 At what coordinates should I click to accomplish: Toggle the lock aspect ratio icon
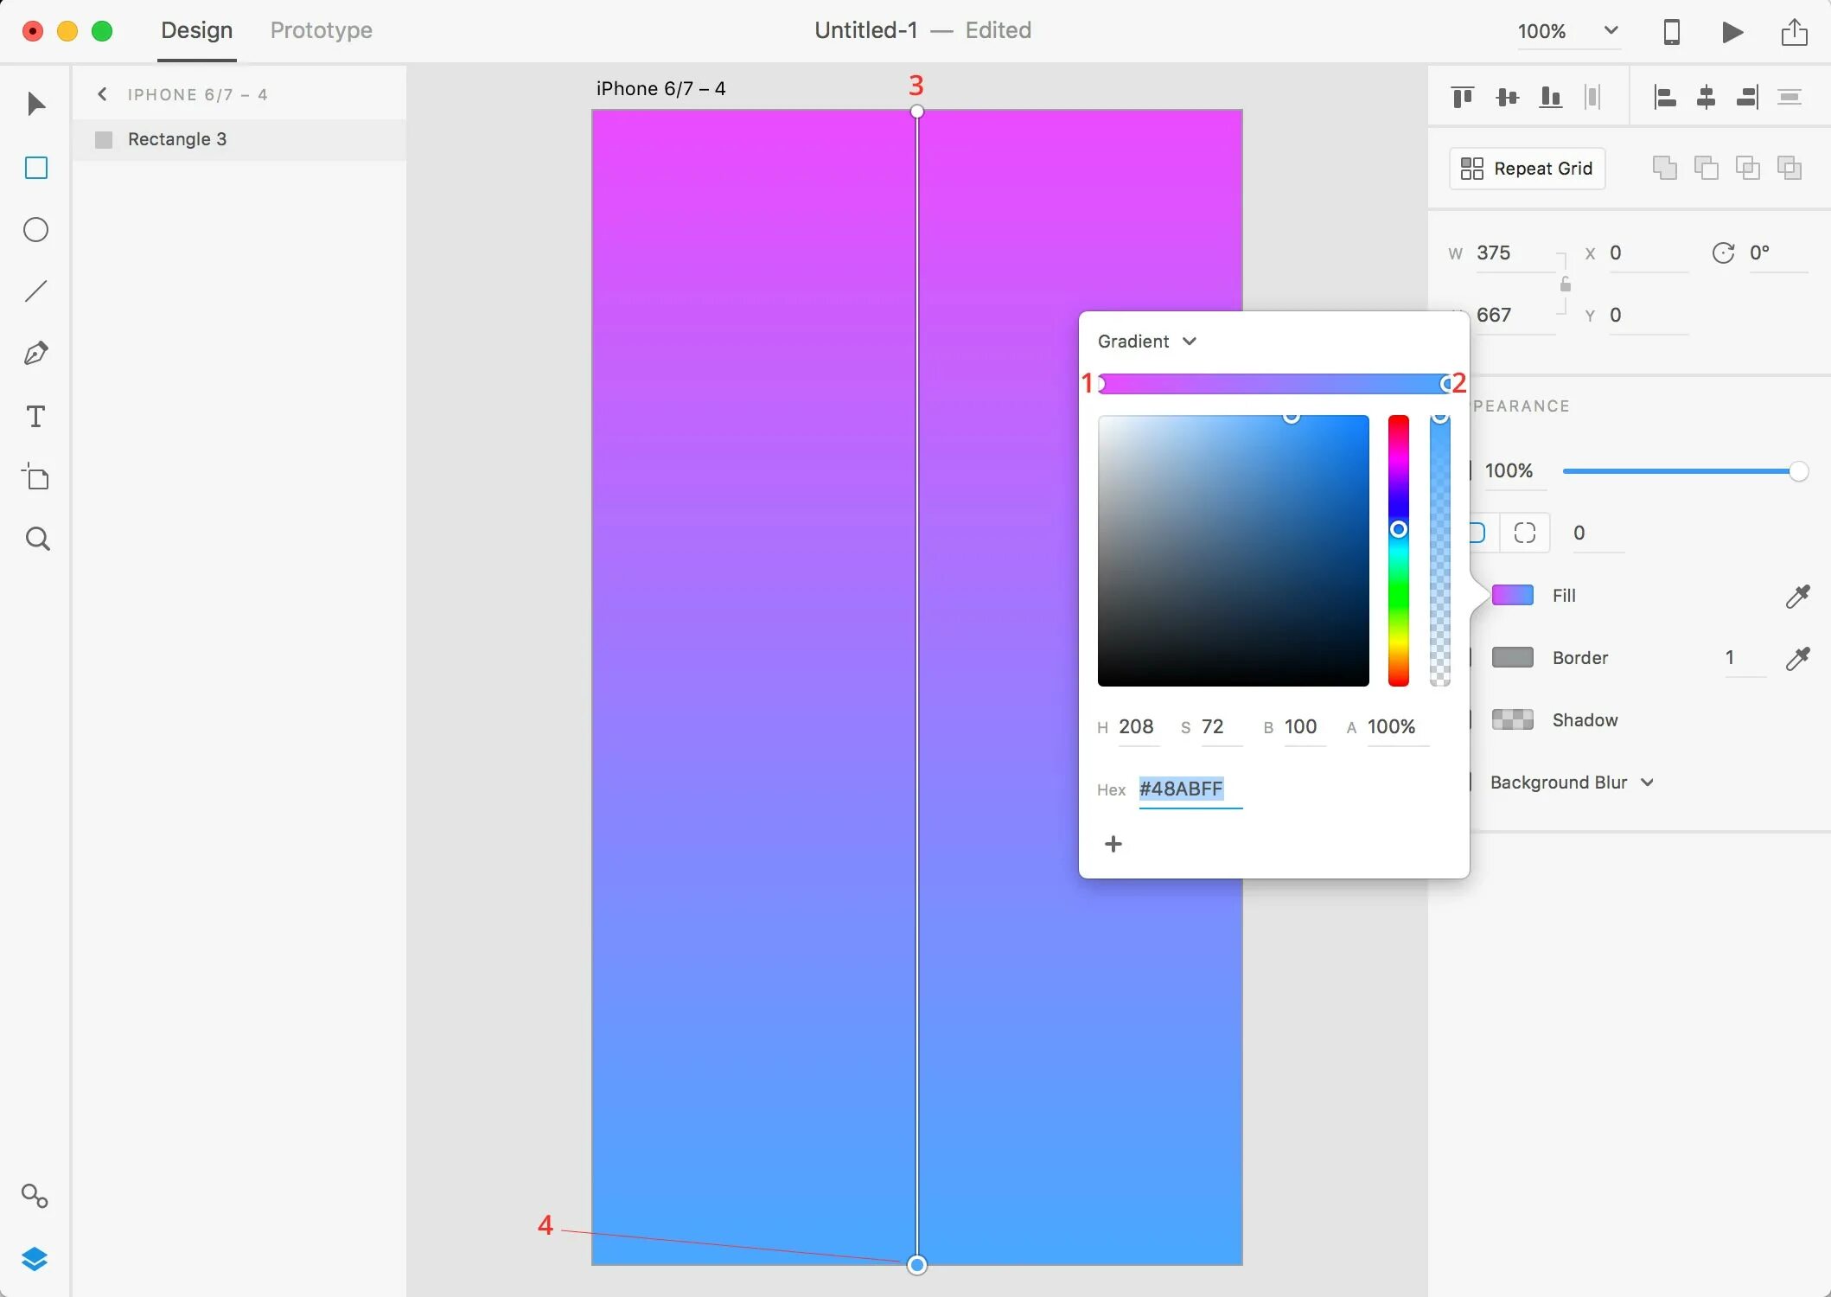coord(1565,284)
